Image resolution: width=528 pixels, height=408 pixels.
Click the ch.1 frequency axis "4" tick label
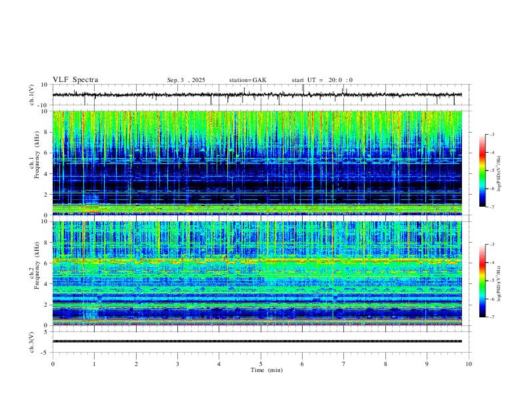coord(46,174)
